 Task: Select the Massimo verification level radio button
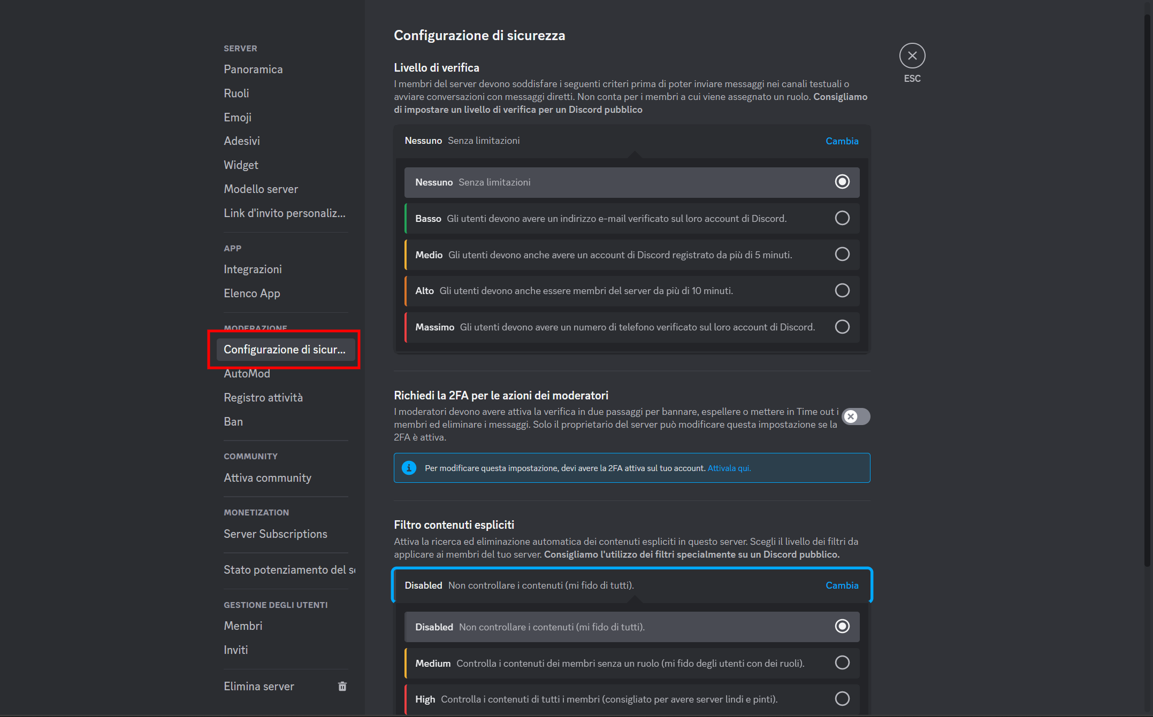coord(842,327)
